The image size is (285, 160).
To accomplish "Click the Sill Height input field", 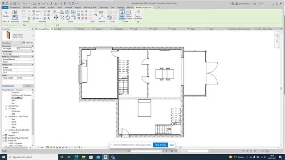I will (24, 48).
